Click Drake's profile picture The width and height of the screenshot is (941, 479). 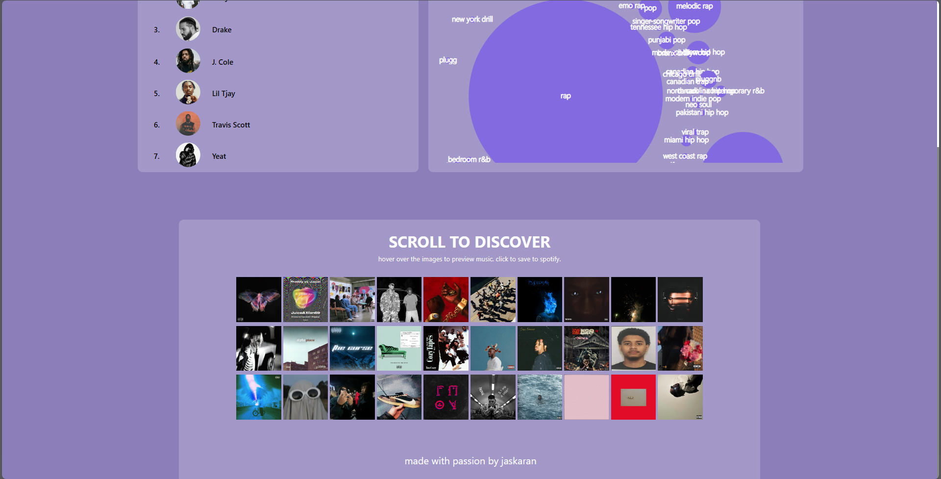pyautogui.click(x=188, y=29)
